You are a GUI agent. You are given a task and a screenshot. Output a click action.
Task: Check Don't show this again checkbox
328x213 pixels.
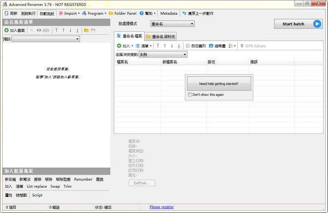click(190, 95)
